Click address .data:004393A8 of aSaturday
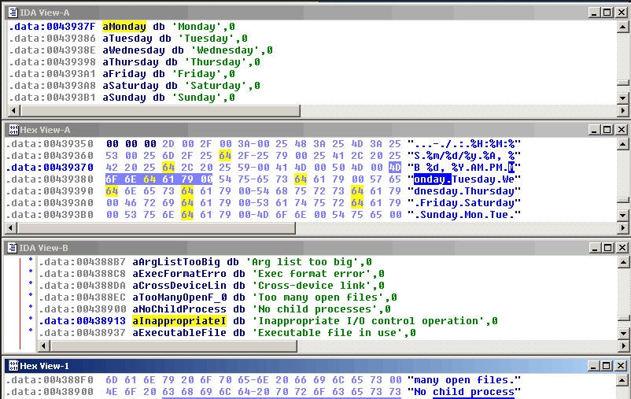 pos(52,86)
